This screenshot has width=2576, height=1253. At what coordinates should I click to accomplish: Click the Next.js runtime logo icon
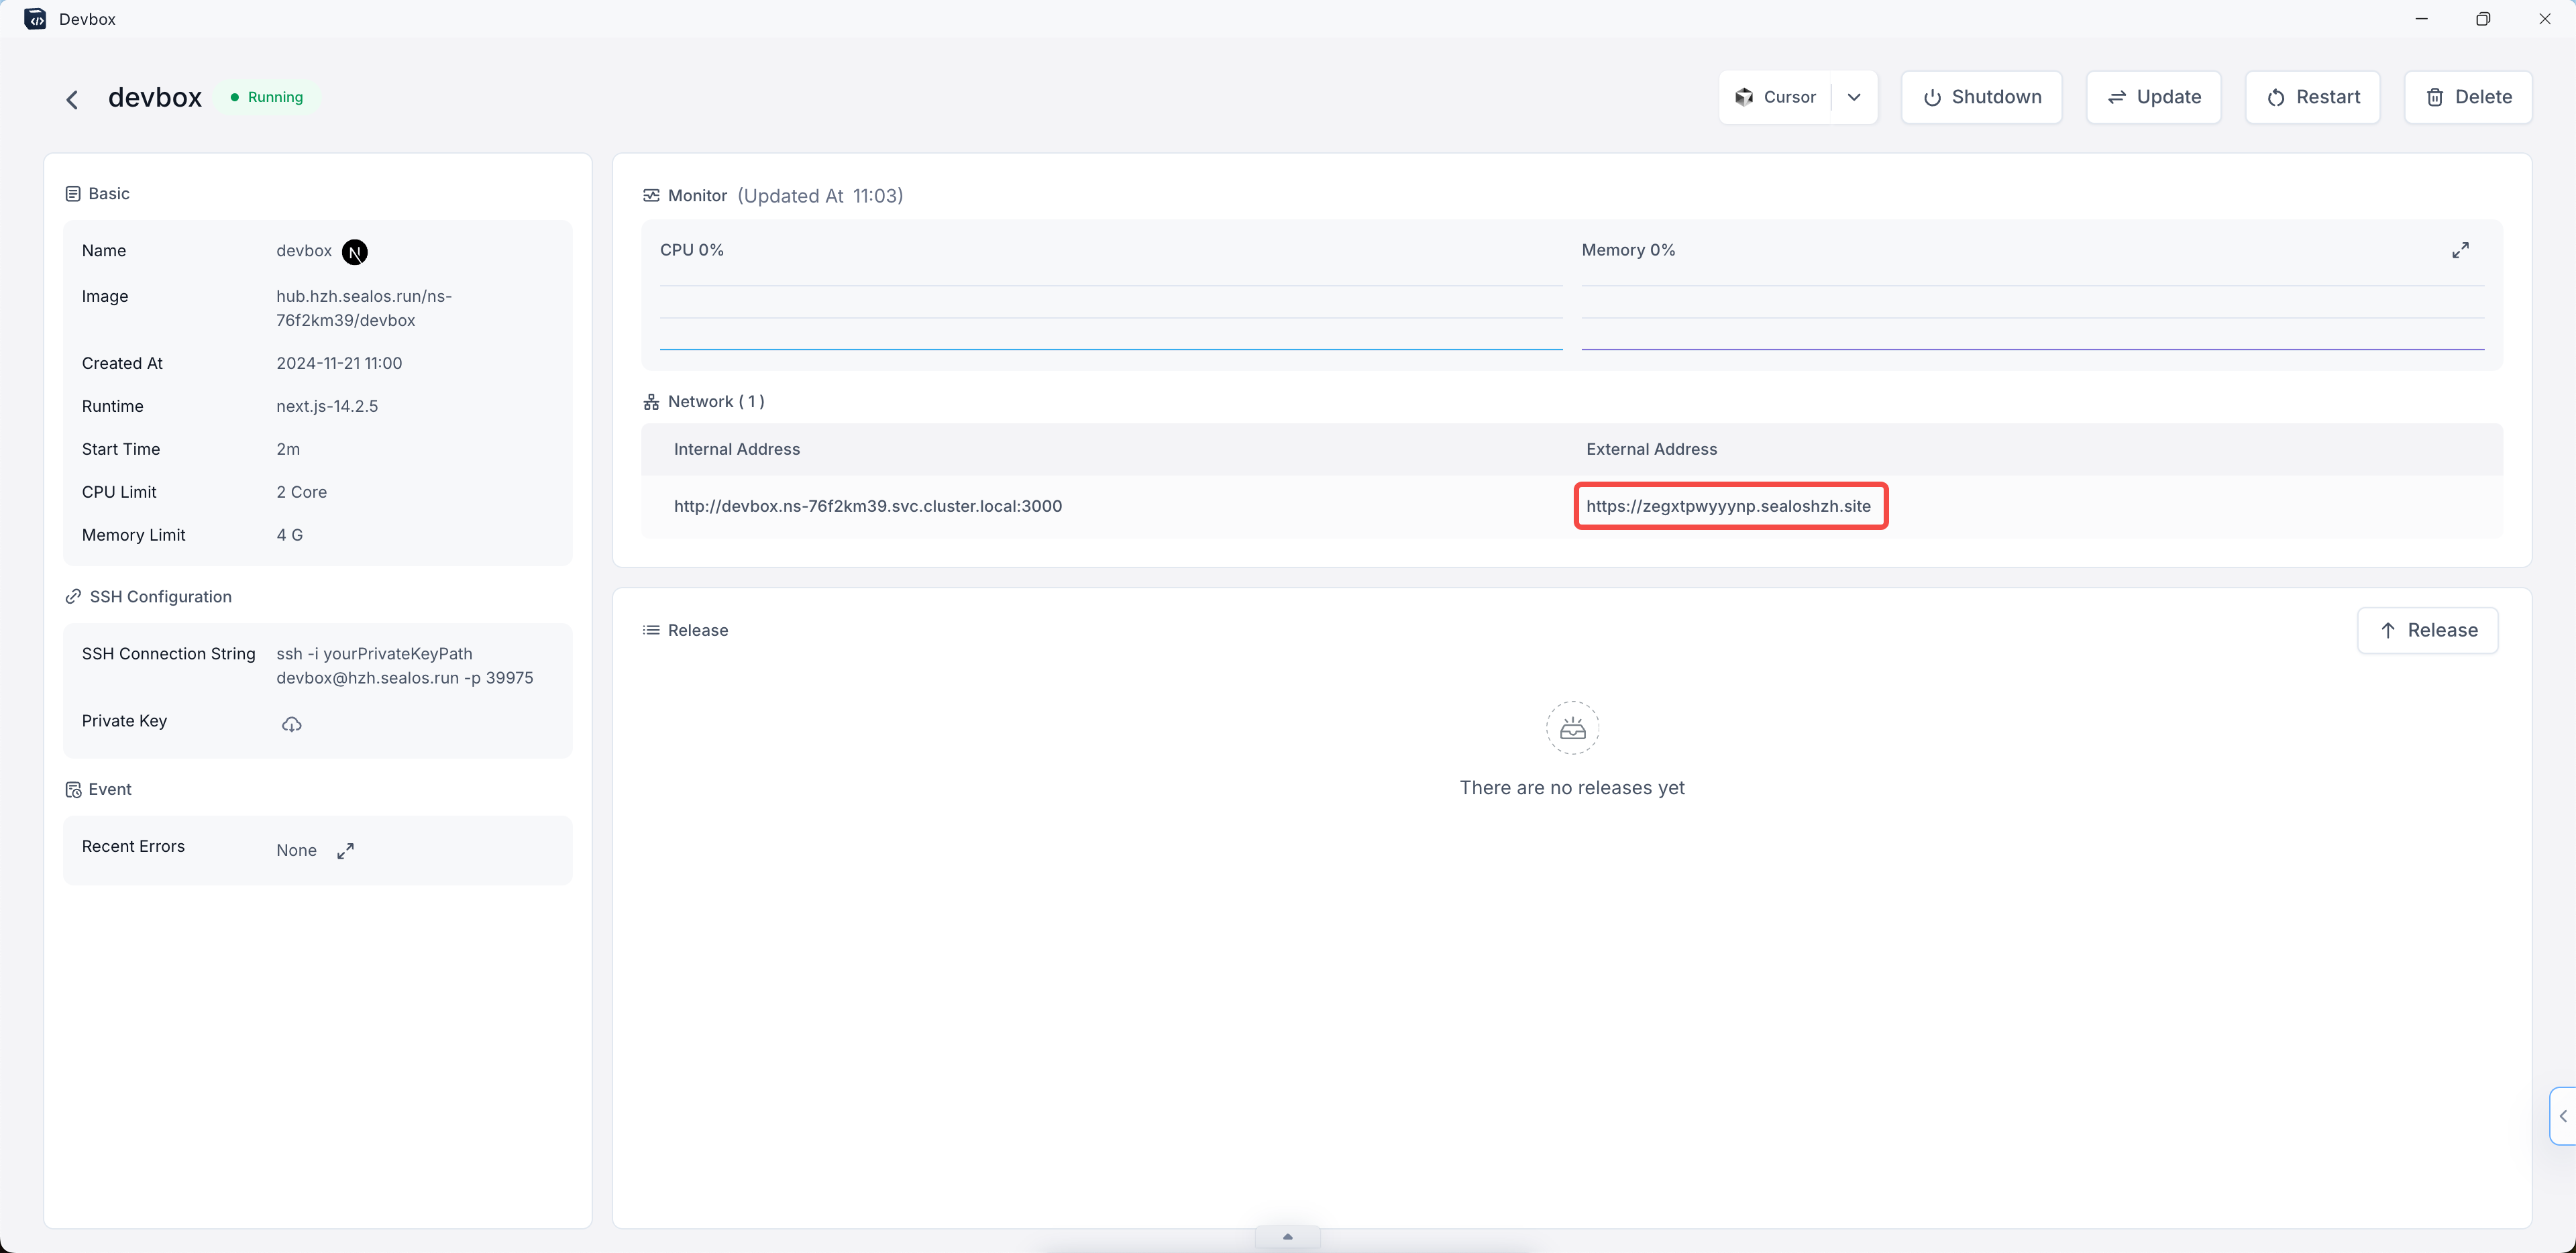click(354, 252)
